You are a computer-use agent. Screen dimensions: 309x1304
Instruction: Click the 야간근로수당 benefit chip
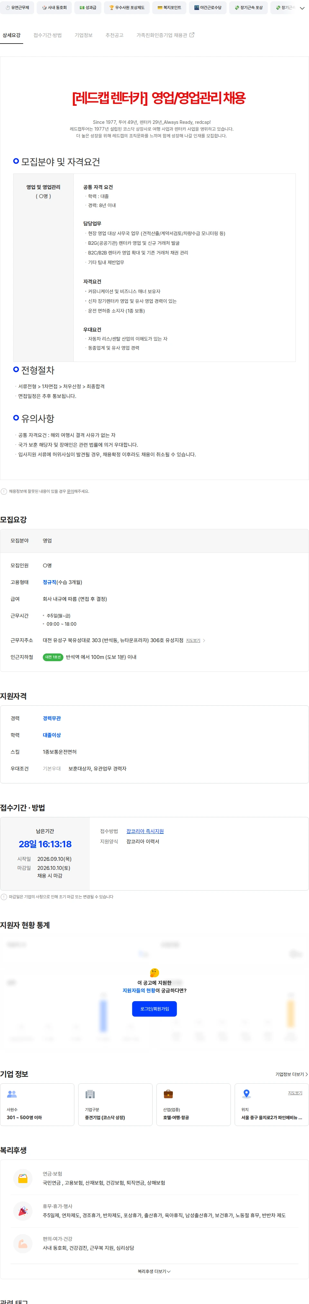(x=208, y=8)
